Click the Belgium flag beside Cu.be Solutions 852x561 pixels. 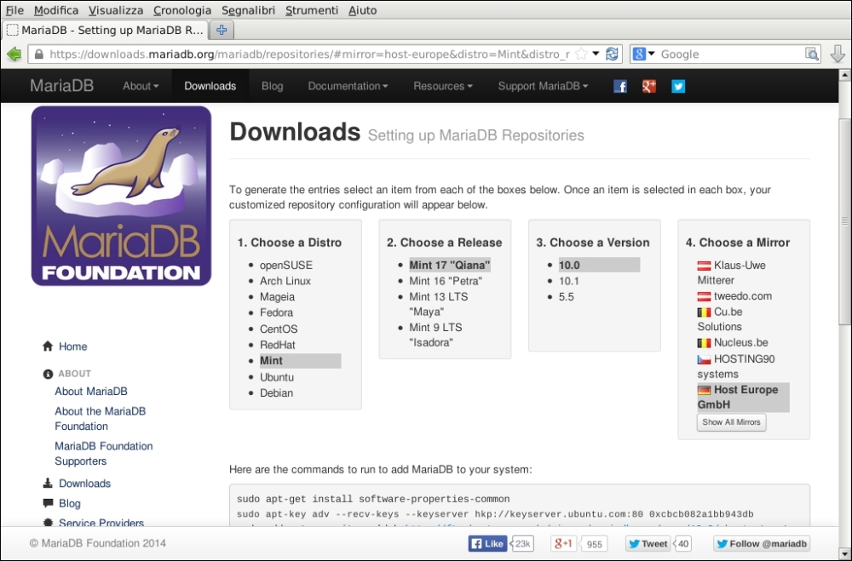(x=705, y=312)
